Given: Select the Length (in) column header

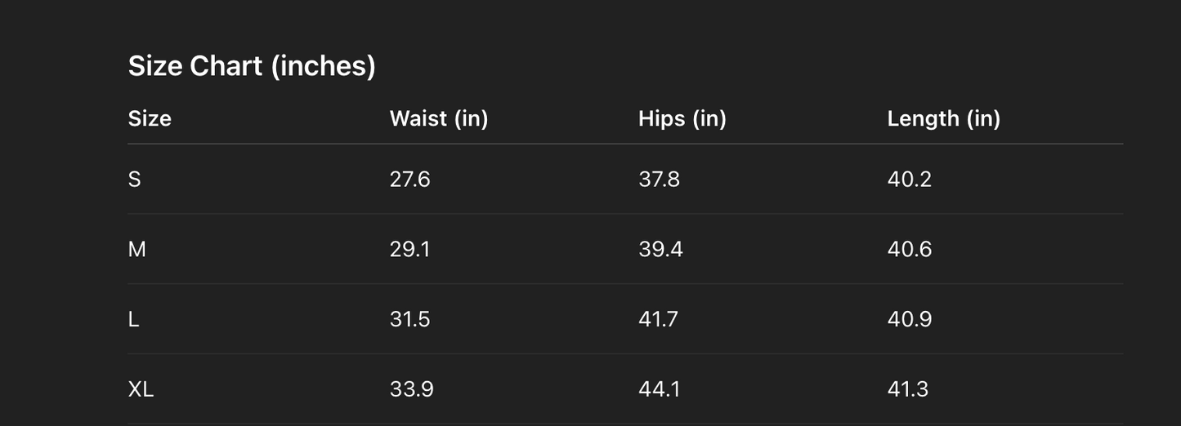Looking at the screenshot, I should 944,118.
